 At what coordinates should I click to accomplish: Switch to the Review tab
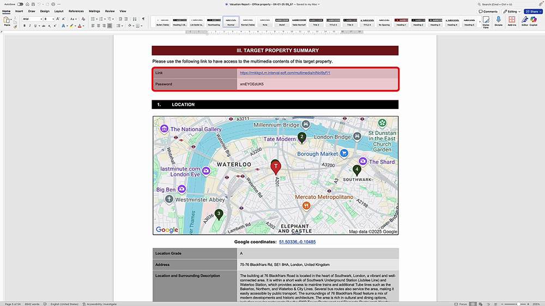click(110, 11)
